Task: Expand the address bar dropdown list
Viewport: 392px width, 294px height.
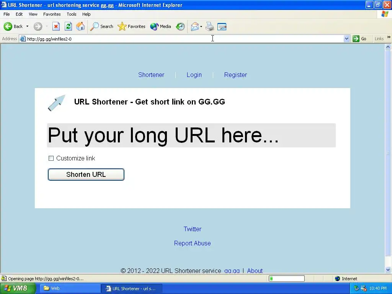Action: pos(346,39)
